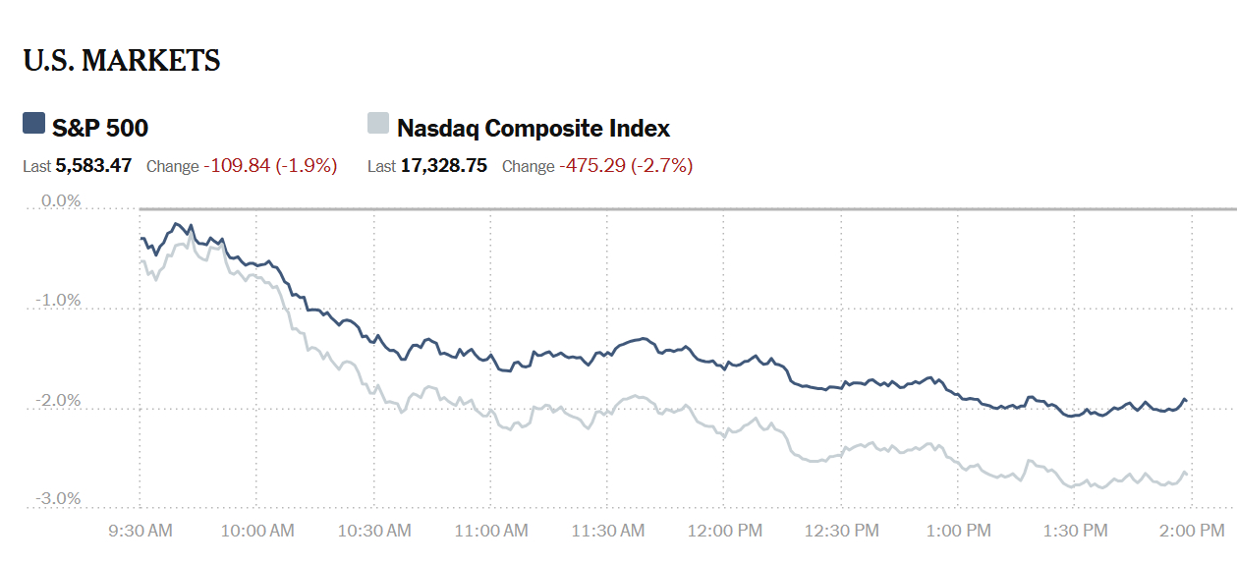The width and height of the screenshot is (1237, 564).
Task: Click the Nasdaq light gray color swatch
Action: click(378, 123)
